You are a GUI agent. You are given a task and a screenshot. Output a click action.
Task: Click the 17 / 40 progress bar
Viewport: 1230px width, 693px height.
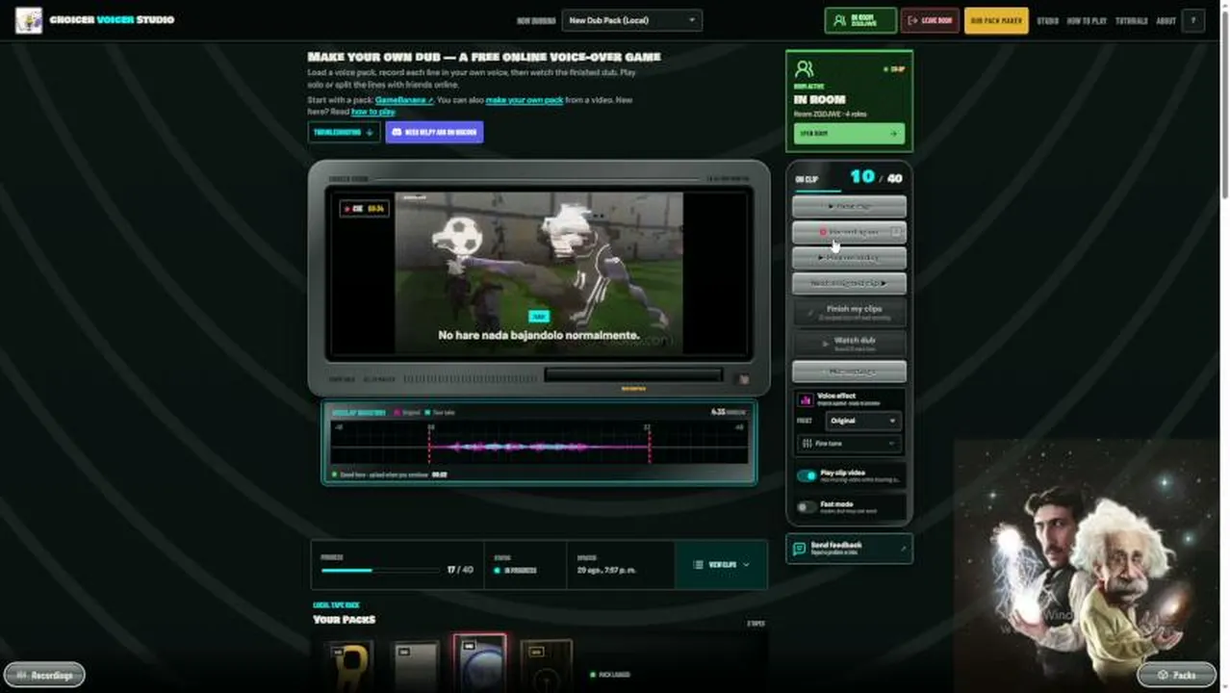(380, 571)
